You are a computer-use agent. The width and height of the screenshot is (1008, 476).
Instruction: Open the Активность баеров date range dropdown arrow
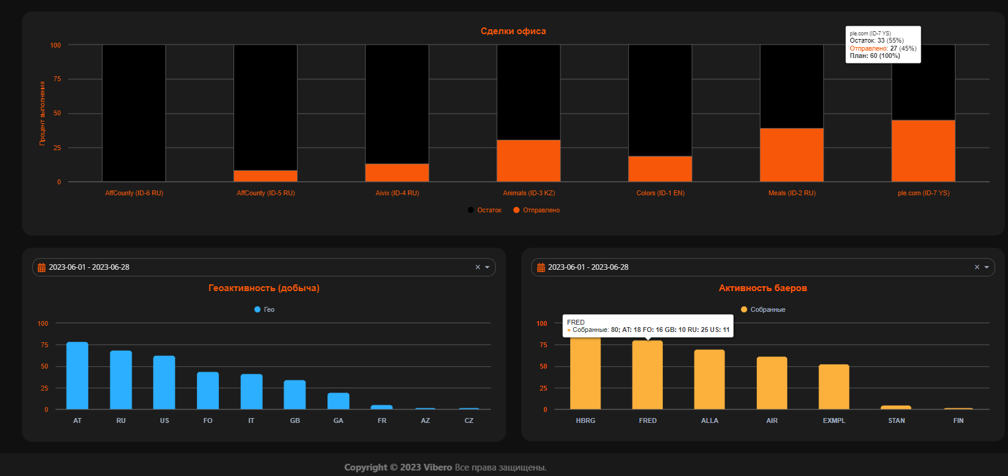click(x=987, y=267)
